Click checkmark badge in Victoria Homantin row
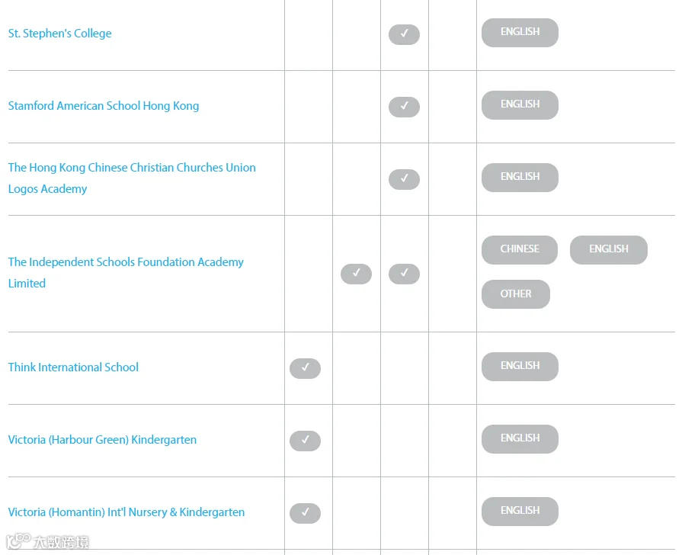 [x=306, y=513]
